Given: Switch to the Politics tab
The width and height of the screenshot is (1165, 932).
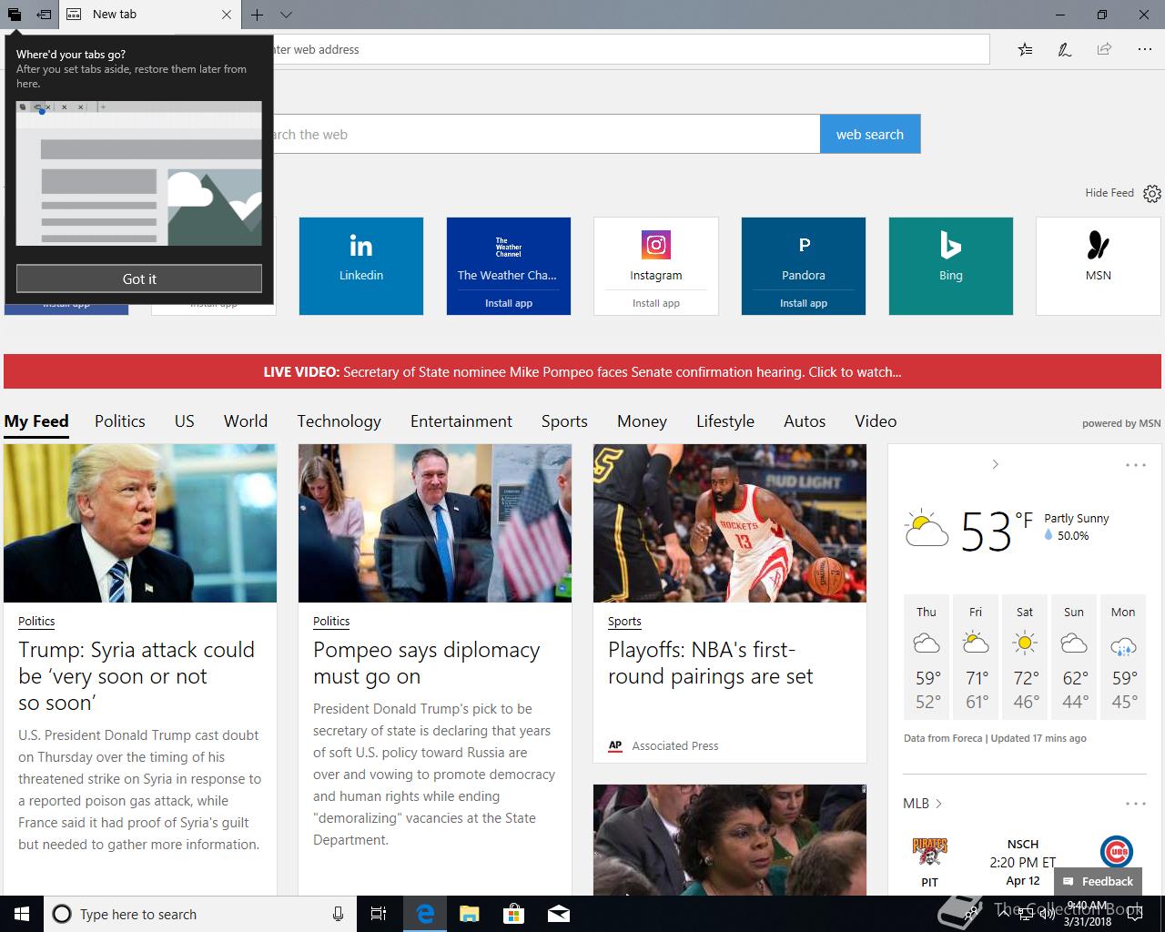Looking at the screenshot, I should coord(120,421).
